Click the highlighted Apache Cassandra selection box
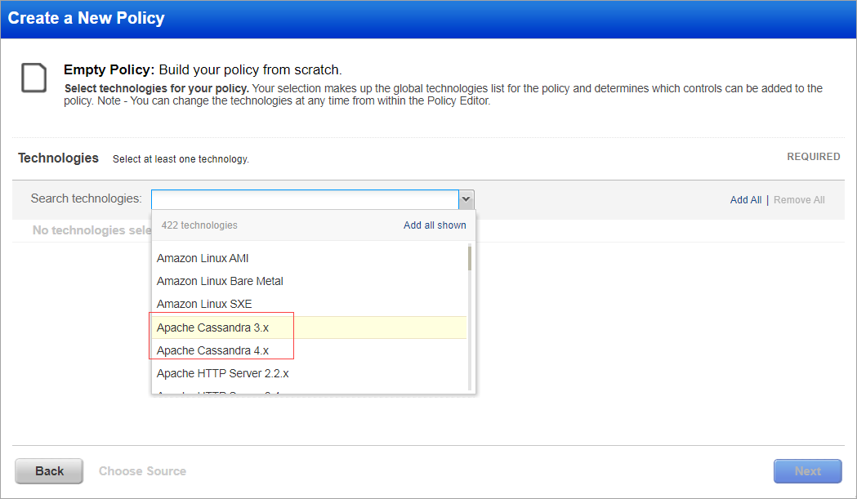 coord(221,337)
